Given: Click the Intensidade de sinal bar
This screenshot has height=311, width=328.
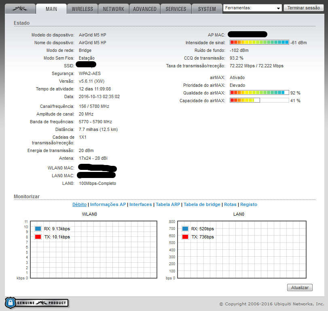Looking at the screenshot, I should [x=259, y=42].
